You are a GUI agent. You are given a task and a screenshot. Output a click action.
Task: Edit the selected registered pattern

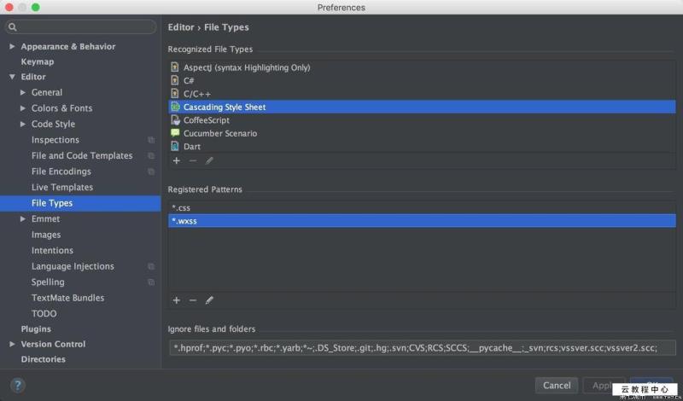coord(209,300)
